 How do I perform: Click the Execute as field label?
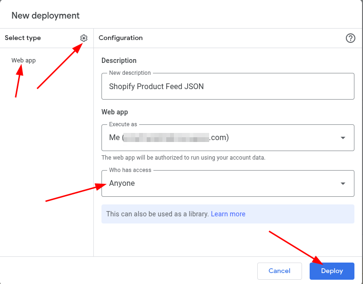pyautogui.click(x=123, y=124)
